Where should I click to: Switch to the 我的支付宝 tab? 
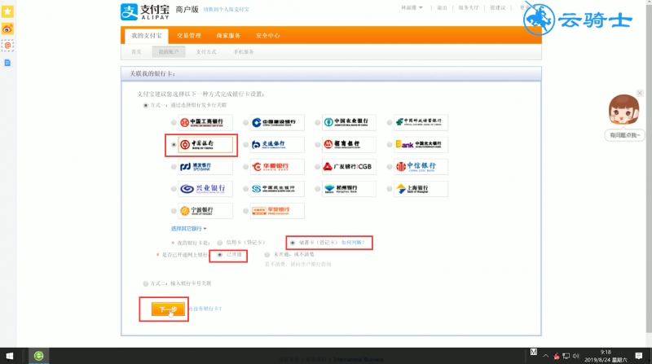[147, 36]
